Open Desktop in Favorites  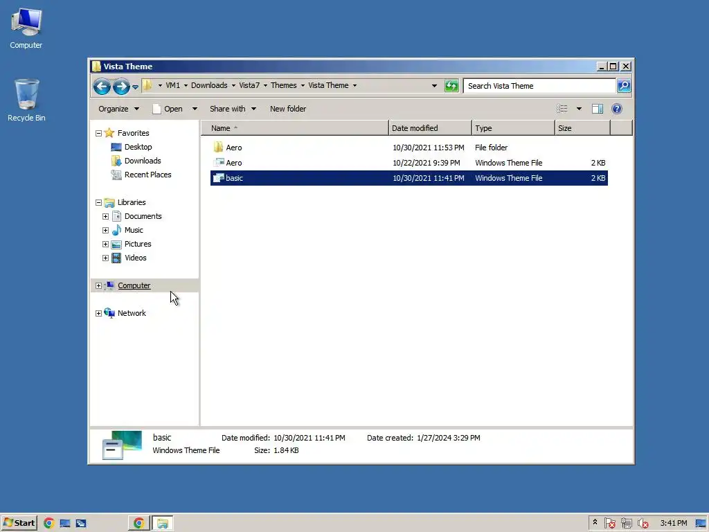(x=138, y=147)
